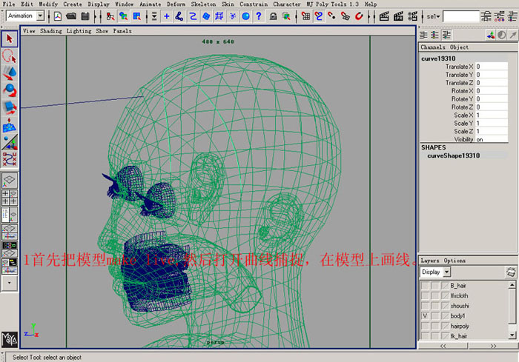Screen dimensions: 519x362
Task: Click the last used curve tool icon
Action: [x=9, y=160]
